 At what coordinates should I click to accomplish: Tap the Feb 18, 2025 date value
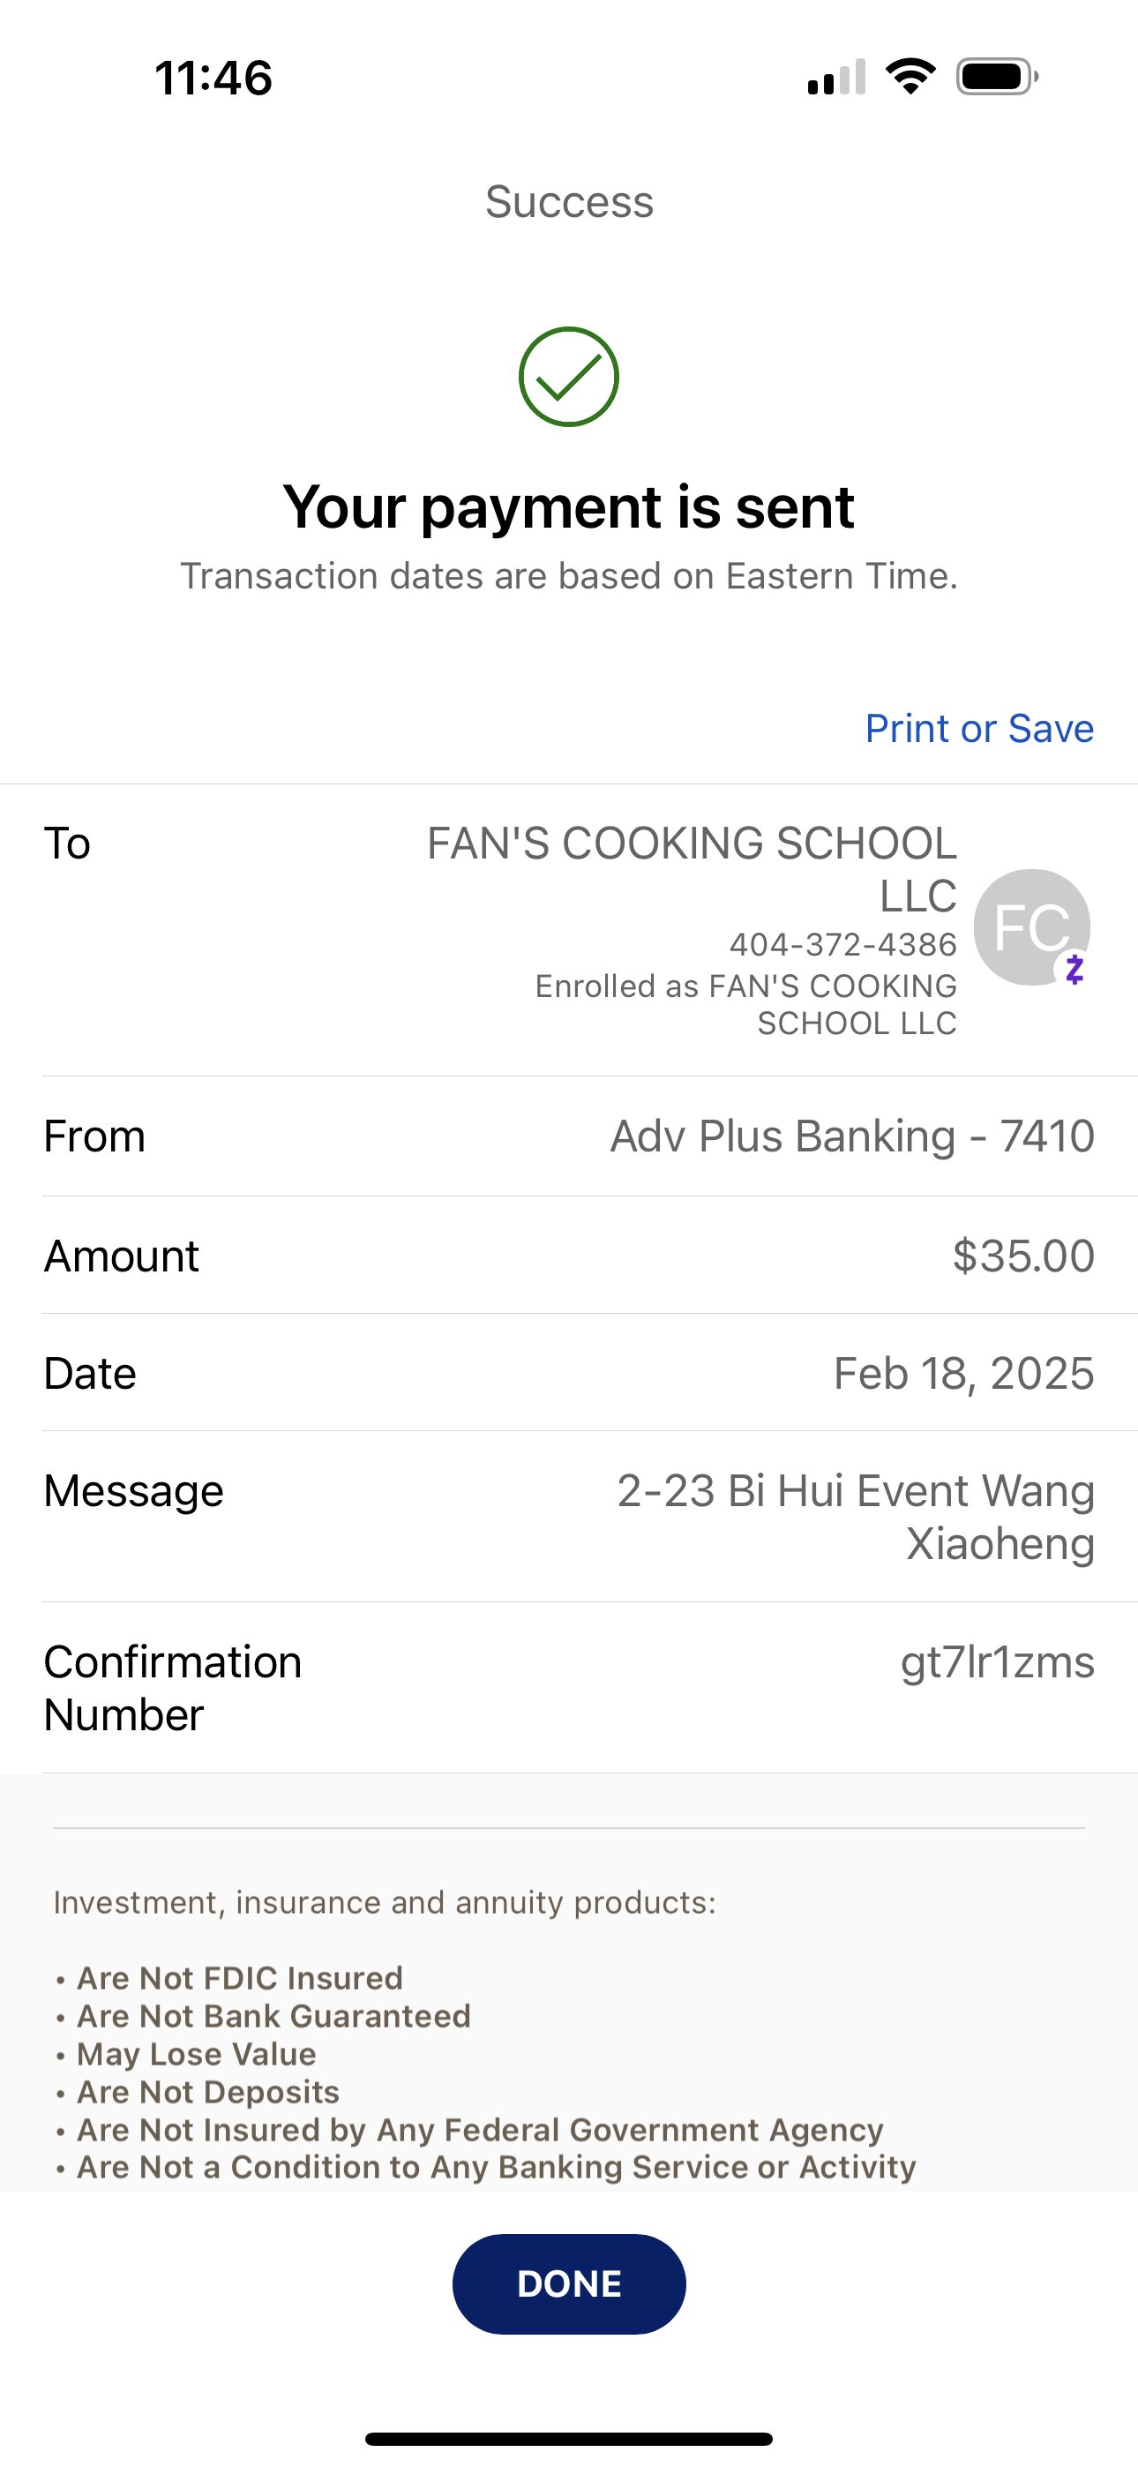coord(963,1373)
